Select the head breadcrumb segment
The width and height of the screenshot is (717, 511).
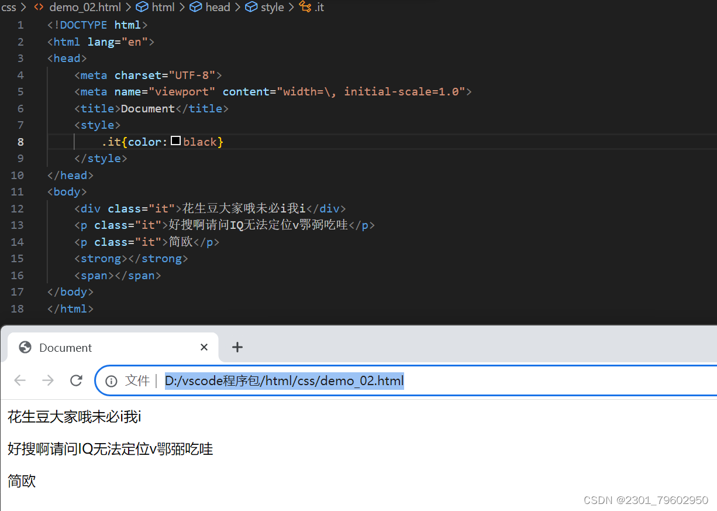click(218, 8)
